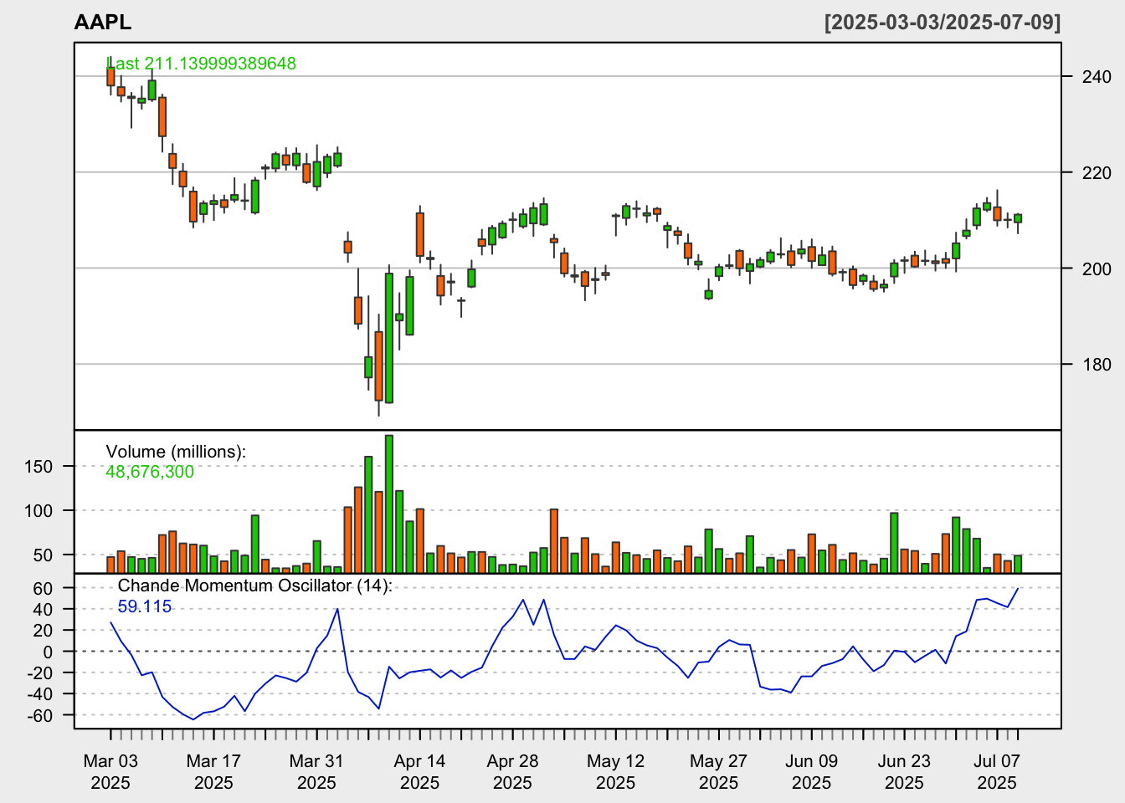Click the Mar 17 2025 date label
1125x803 pixels.
tap(213, 772)
